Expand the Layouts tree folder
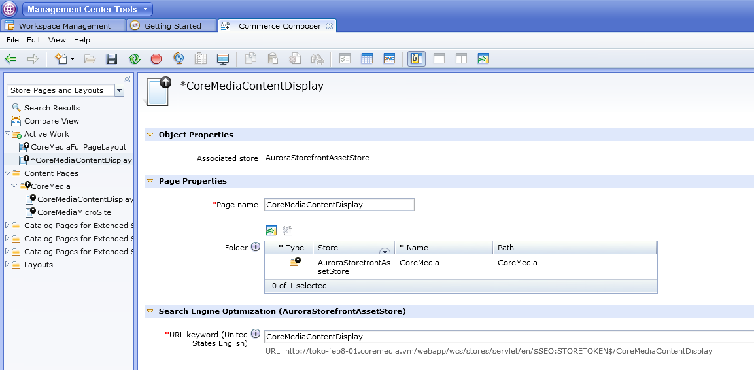Viewport: 754px width, 370px height. 7,265
